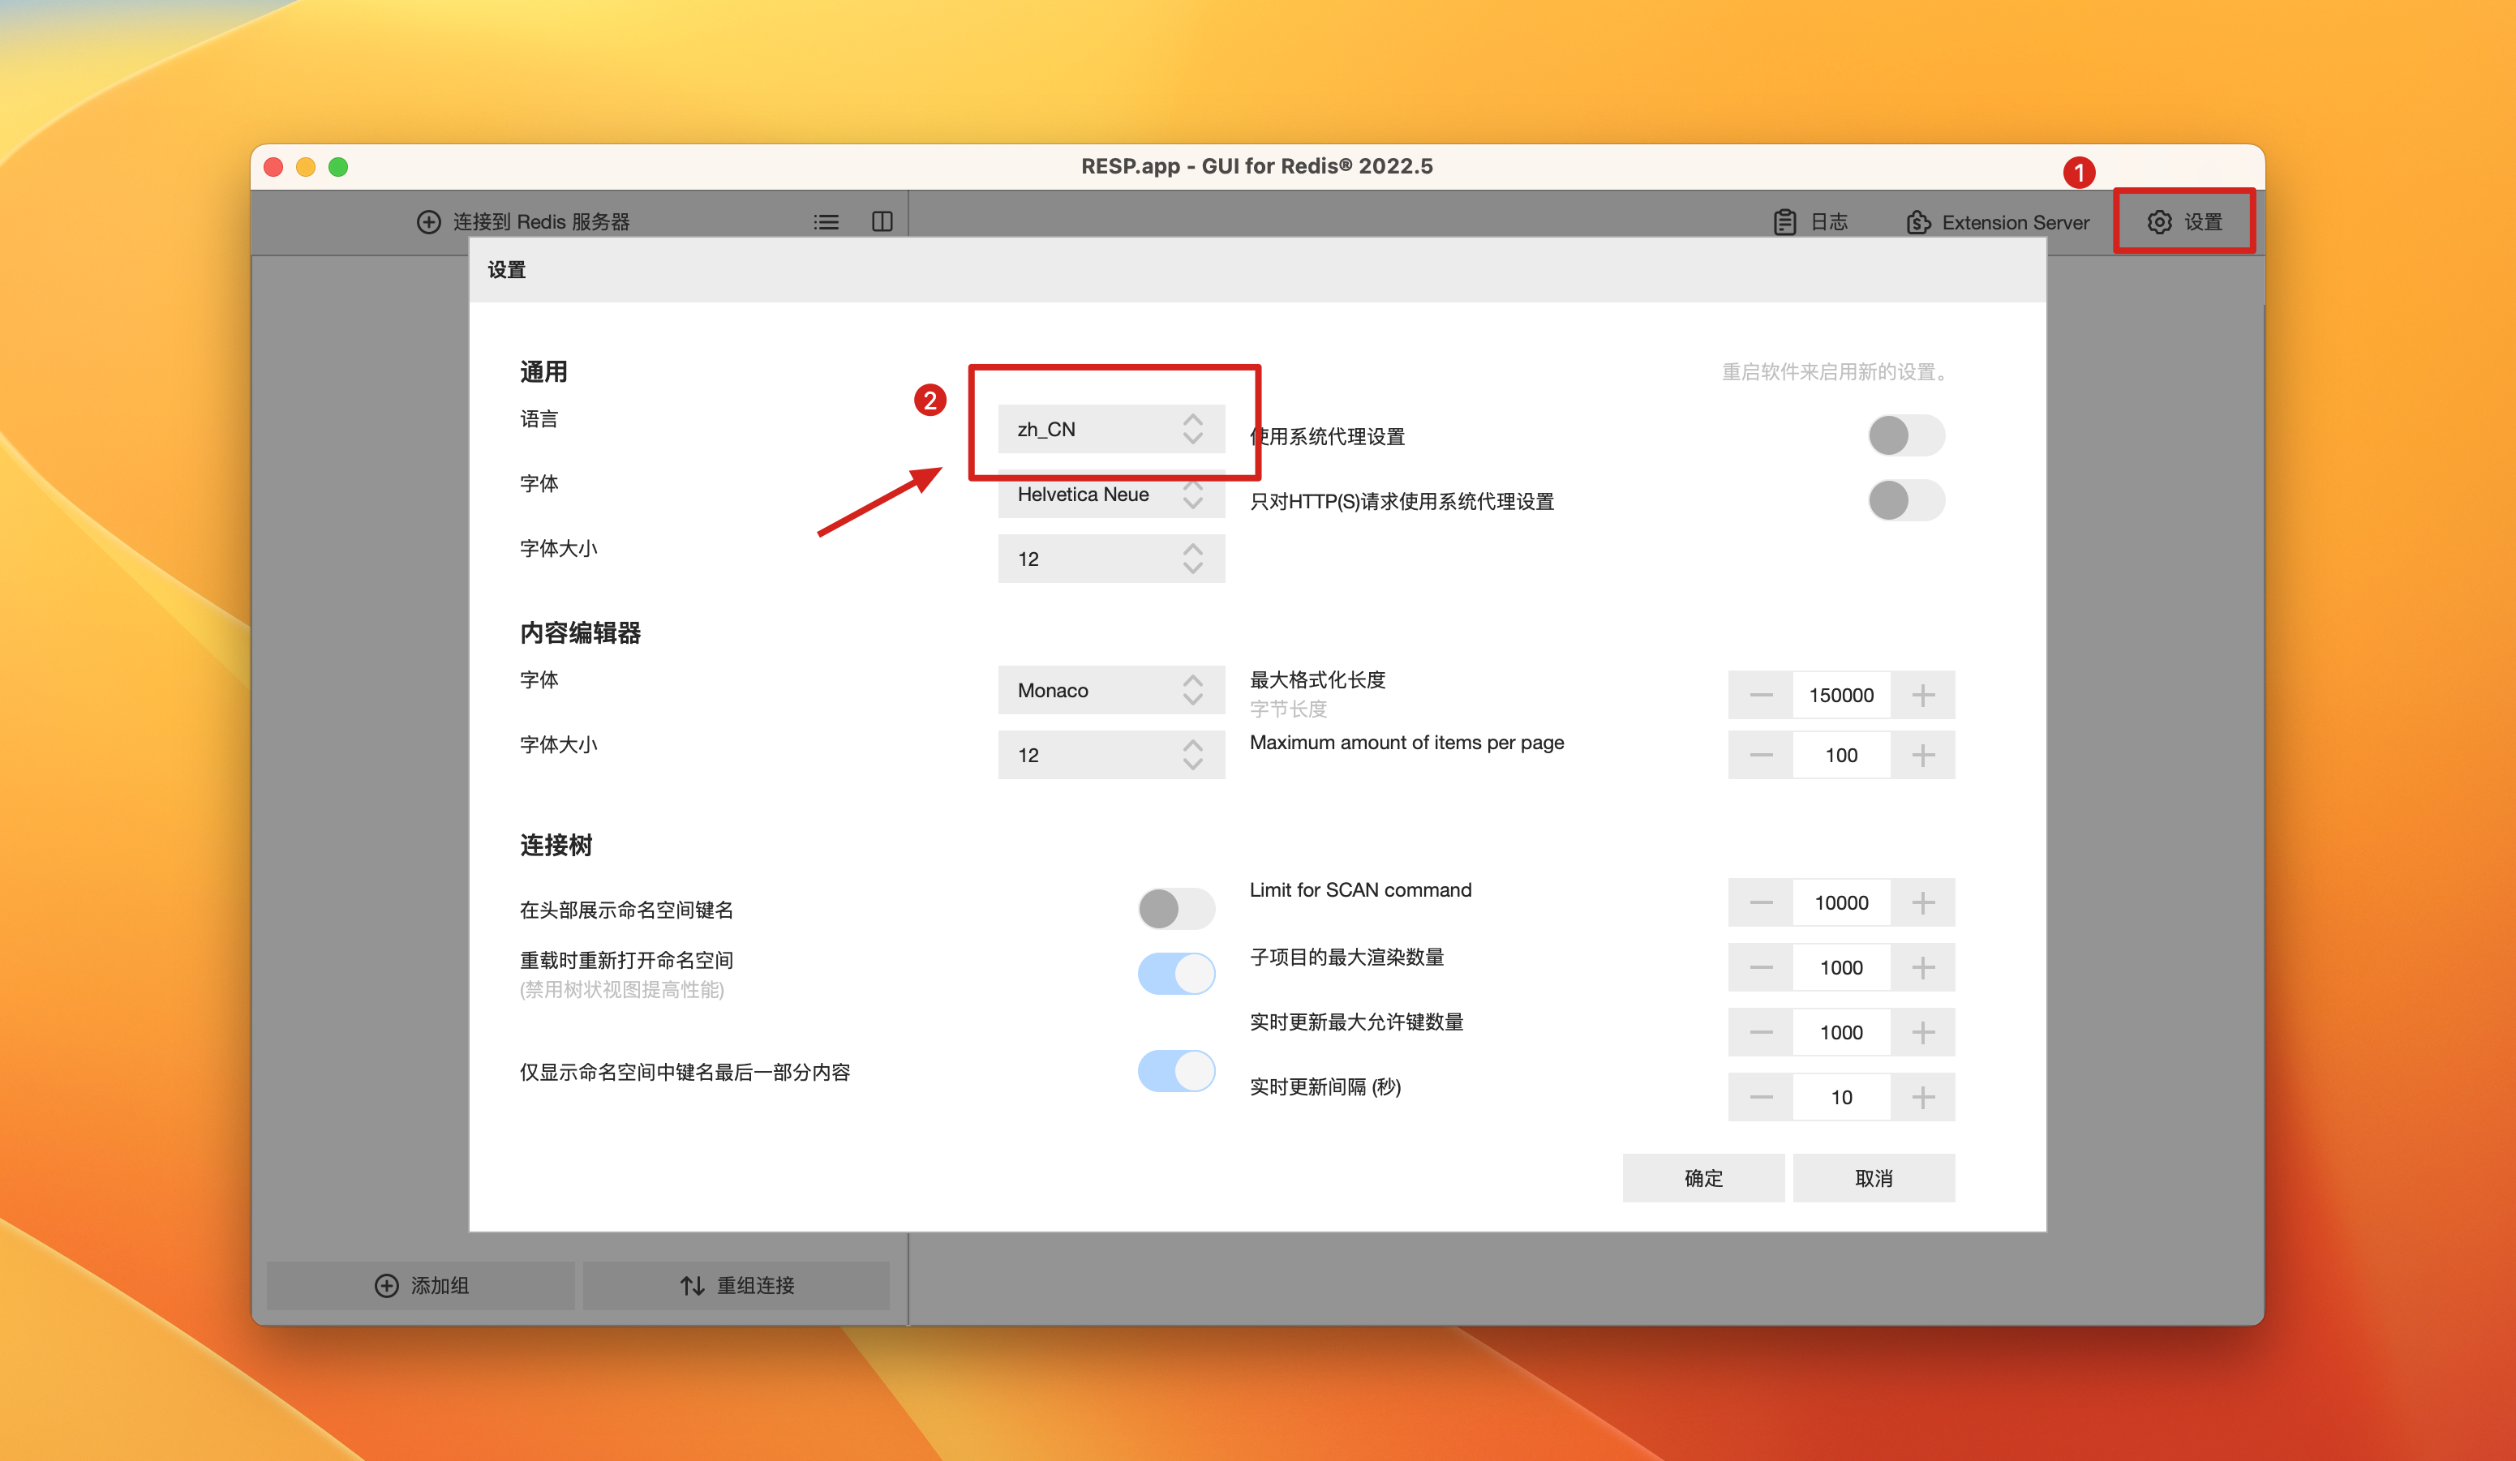
Task: Increase Limit for SCAN command value
Action: 1923,903
